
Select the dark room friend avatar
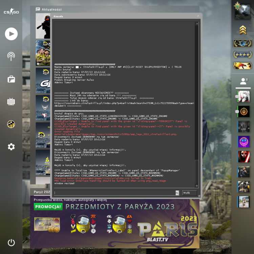tap(244, 127)
